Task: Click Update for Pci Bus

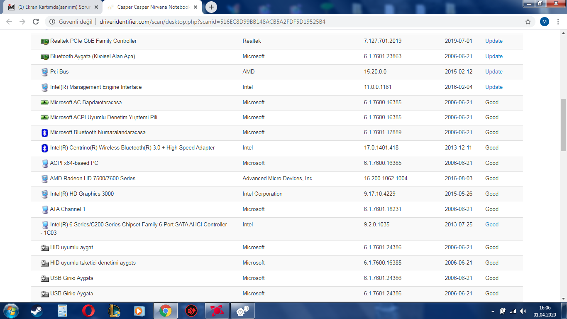Action: (x=494, y=72)
